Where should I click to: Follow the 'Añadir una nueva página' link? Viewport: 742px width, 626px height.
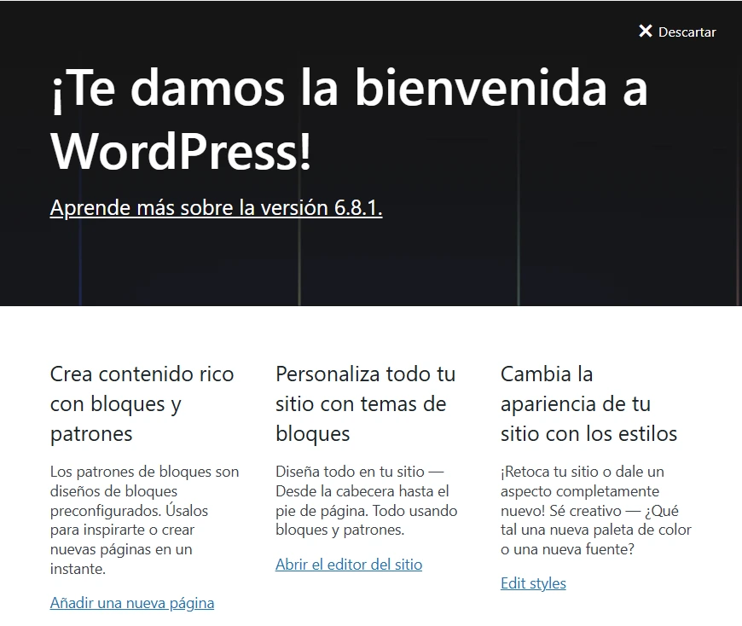click(x=132, y=603)
